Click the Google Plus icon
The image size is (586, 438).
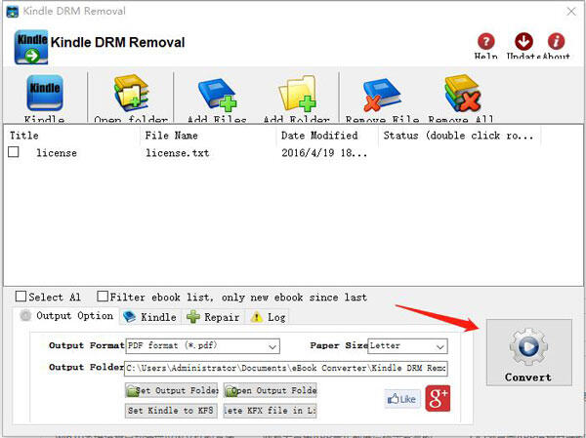[x=438, y=398]
